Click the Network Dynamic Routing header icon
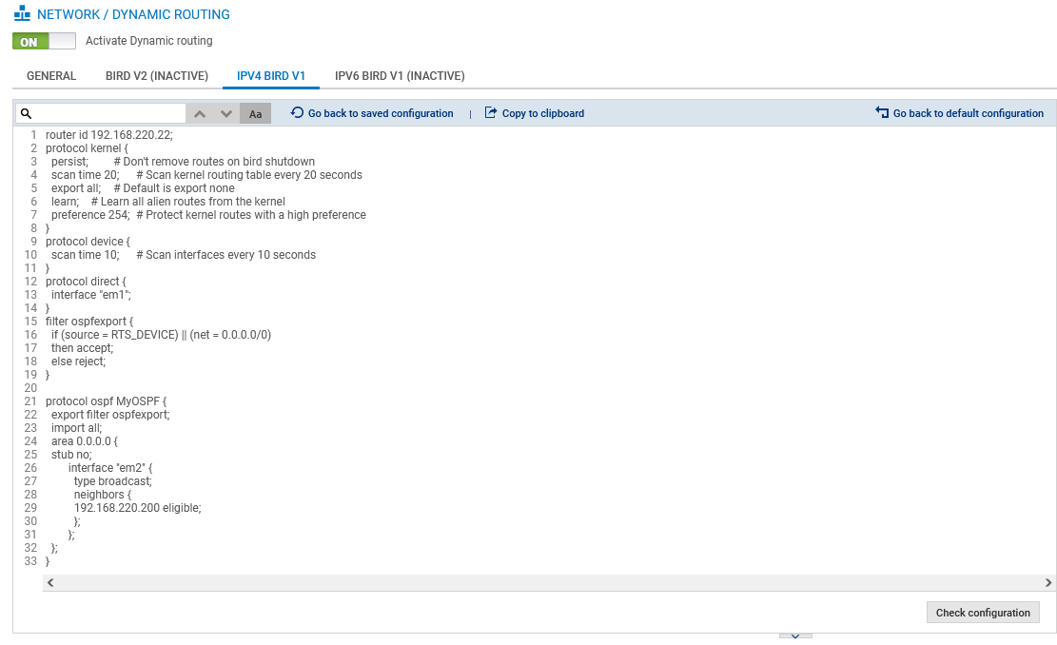 coord(22,15)
